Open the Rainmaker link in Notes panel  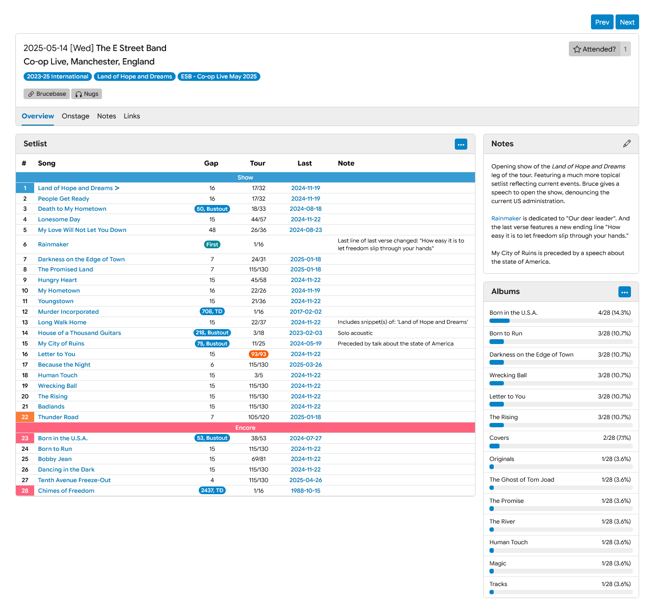click(506, 218)
